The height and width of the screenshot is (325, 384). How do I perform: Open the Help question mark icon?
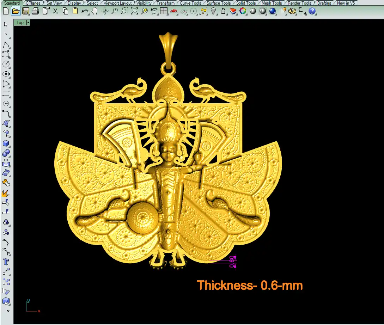tap(312, 11)
